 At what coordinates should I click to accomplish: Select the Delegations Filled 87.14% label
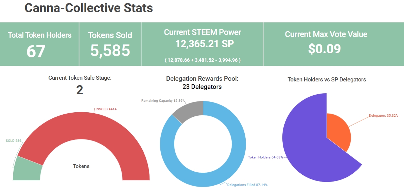[247, 185]
